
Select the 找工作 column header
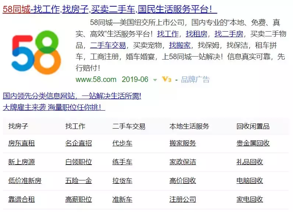(x=75, y=126)
